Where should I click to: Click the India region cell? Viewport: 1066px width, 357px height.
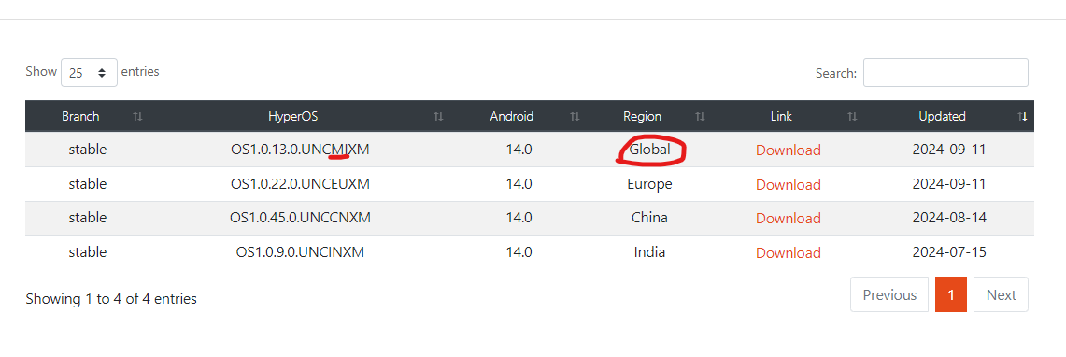(x=649, y=252)
